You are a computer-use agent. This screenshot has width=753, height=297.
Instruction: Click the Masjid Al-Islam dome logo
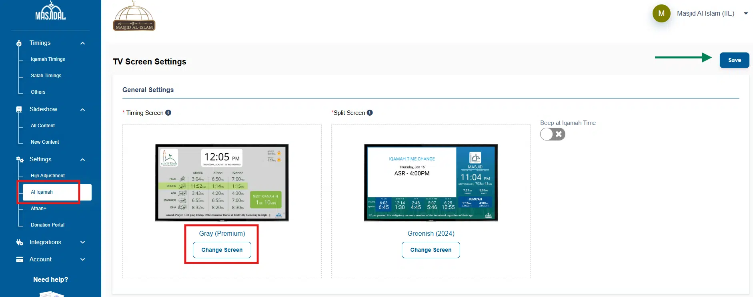[134, 16]
